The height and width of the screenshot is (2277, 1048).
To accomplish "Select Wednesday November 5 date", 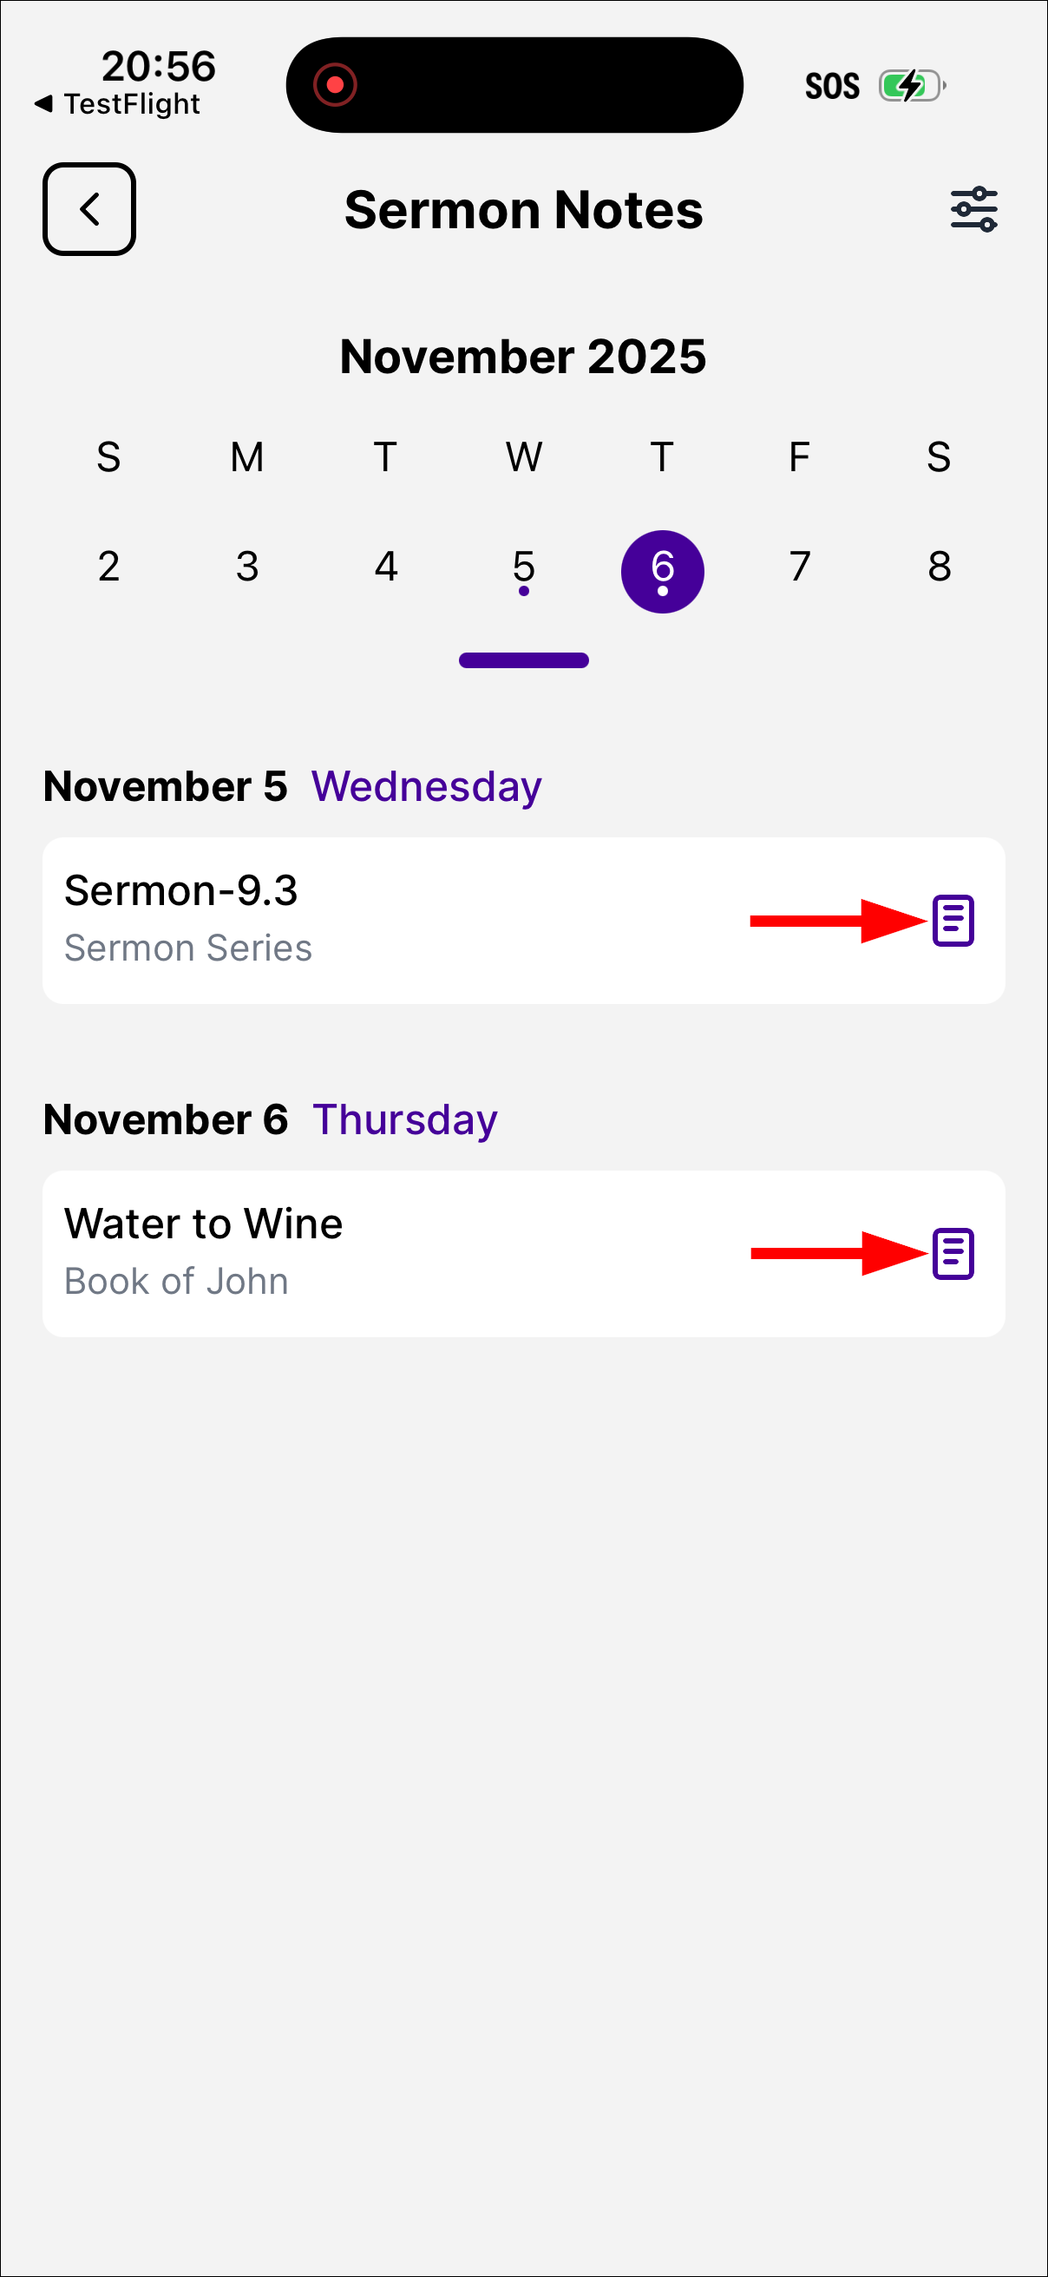I will click(x=524, y=568).
